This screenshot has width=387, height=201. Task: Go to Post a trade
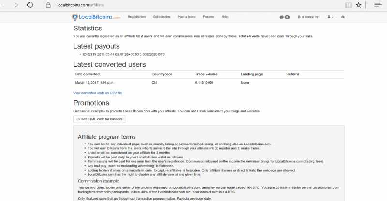[x=187, y=17]
